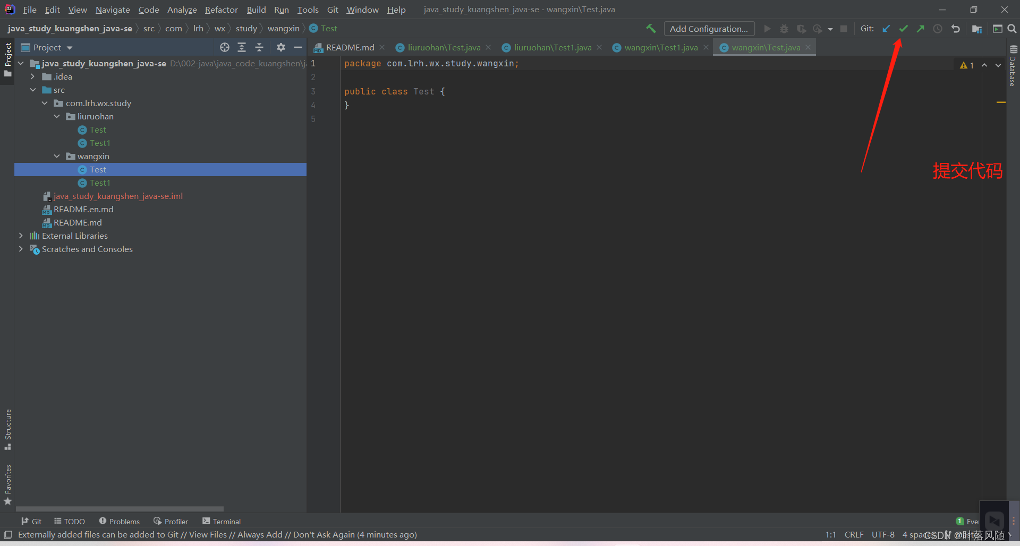
Task: Open the File menu
Action: point(30,10)
